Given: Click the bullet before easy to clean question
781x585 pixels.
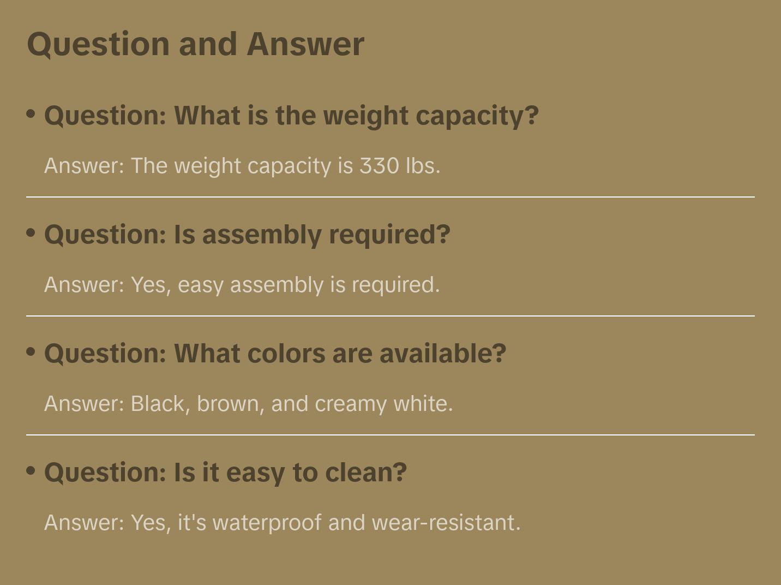Looking at the screenshot, I should coord(31,471).
